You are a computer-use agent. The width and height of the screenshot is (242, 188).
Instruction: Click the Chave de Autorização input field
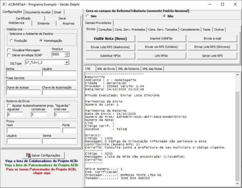59,92
